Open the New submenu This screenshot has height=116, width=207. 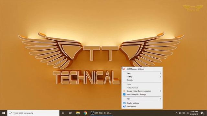[x=142, y=99]
